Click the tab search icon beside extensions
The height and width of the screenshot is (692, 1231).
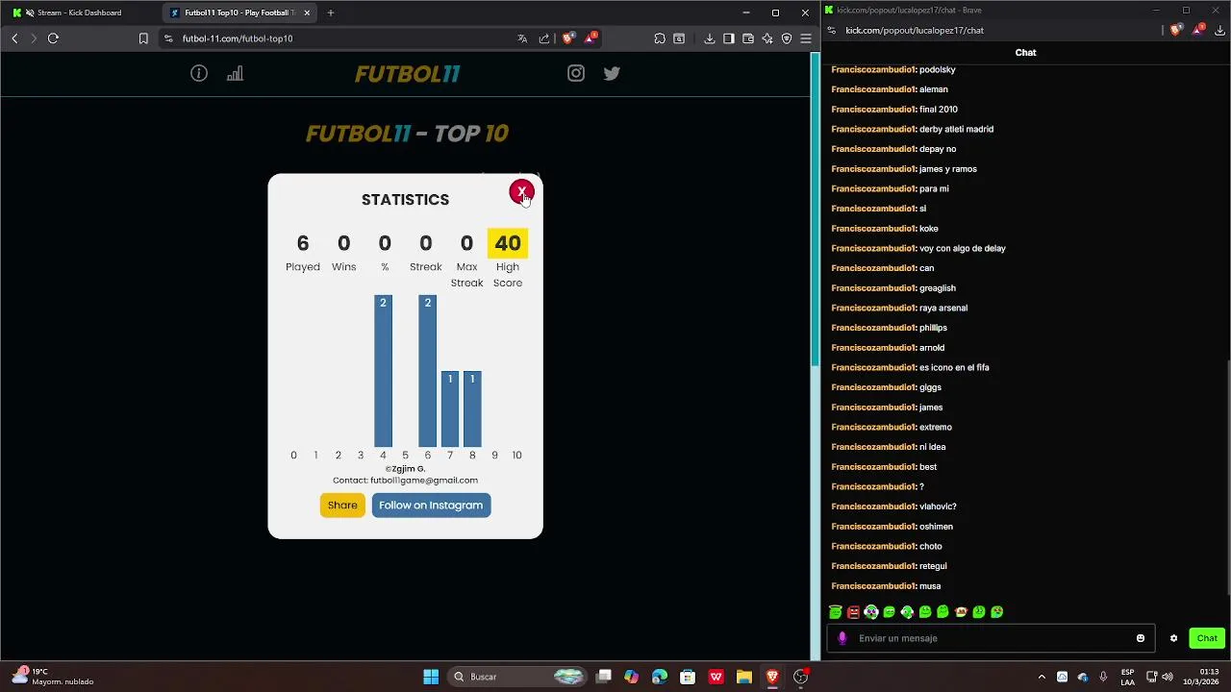(679, 38)
